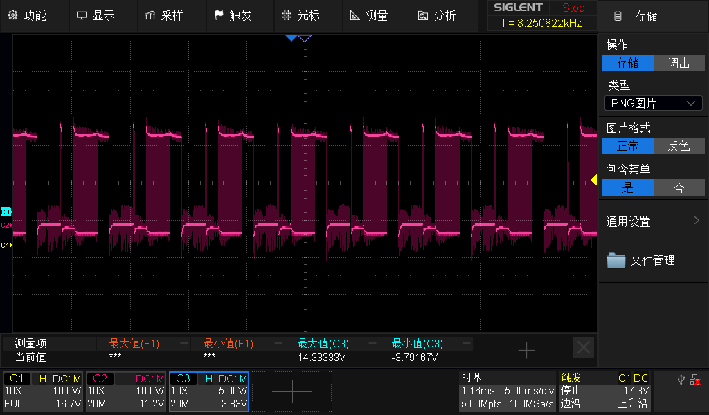Remove the 最大值(F1) measurement with minus

(183, 343)
